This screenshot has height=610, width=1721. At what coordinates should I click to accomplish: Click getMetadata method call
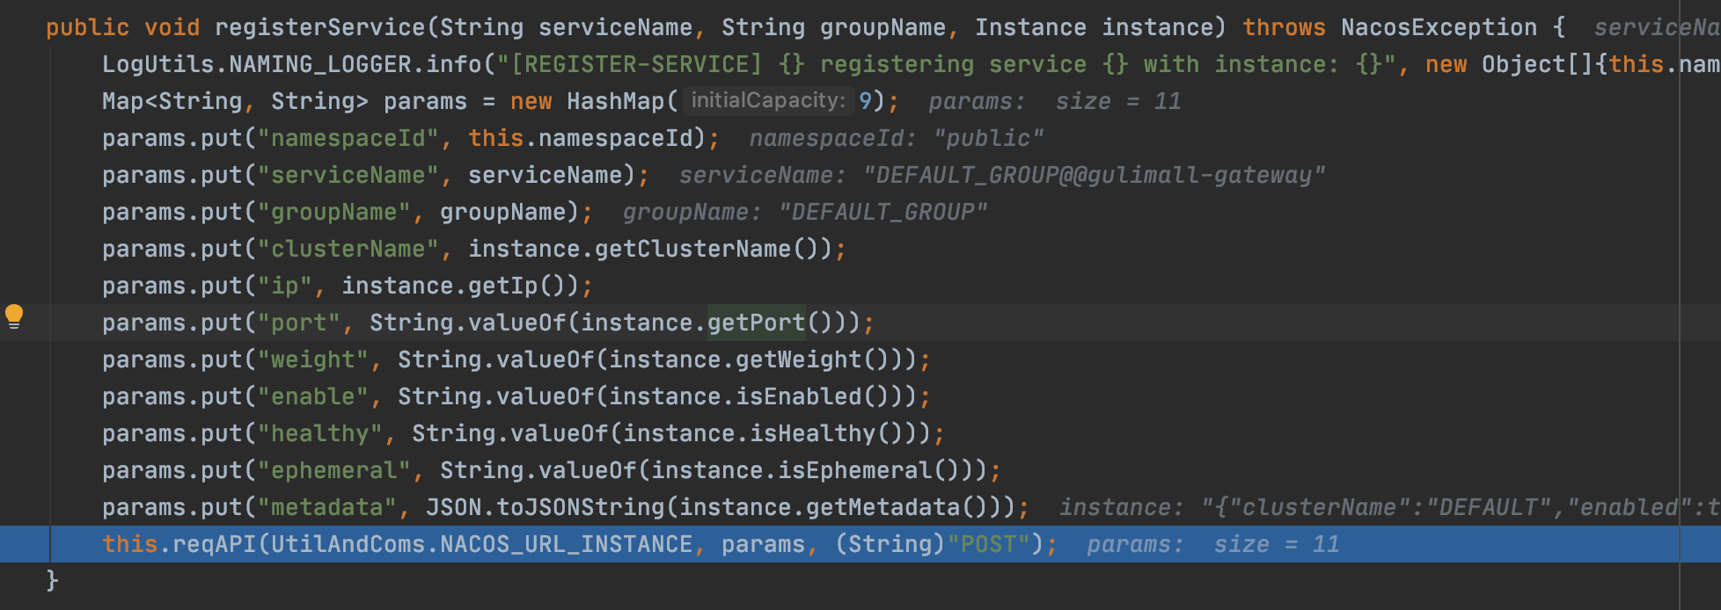click(883, 507)
